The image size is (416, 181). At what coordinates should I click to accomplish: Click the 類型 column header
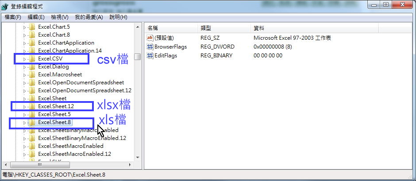(x=224, y=28)
